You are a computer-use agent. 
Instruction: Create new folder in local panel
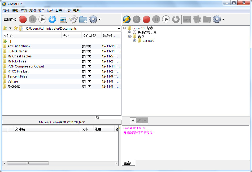point(83,19)
